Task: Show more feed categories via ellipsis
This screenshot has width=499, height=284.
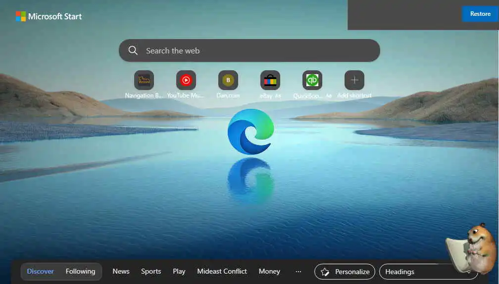Action: click(x=298, y=272)
